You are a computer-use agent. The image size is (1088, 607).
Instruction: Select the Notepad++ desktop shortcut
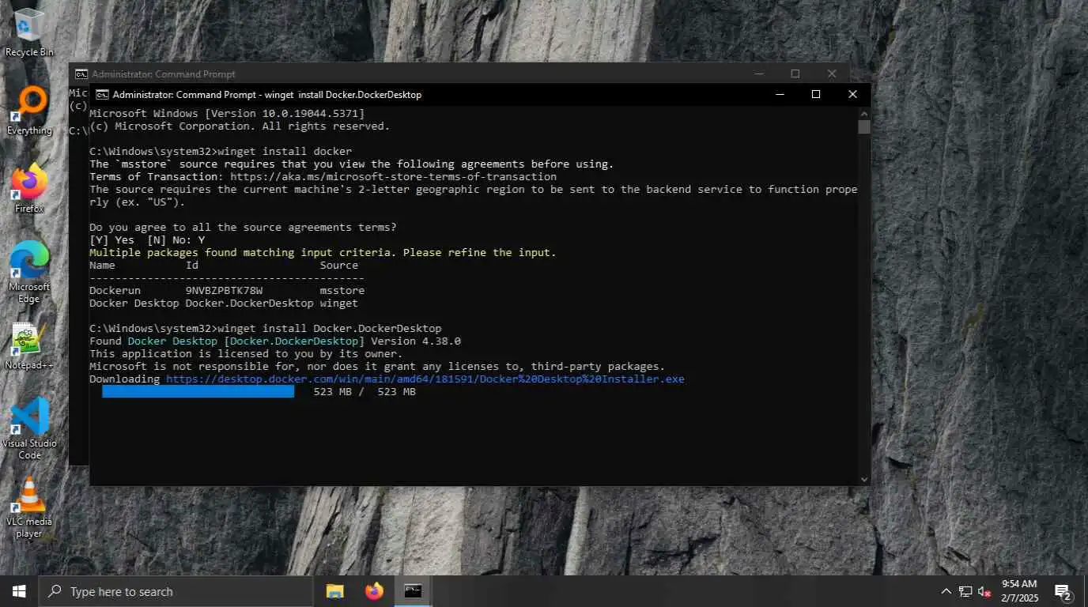pos(29,346)
